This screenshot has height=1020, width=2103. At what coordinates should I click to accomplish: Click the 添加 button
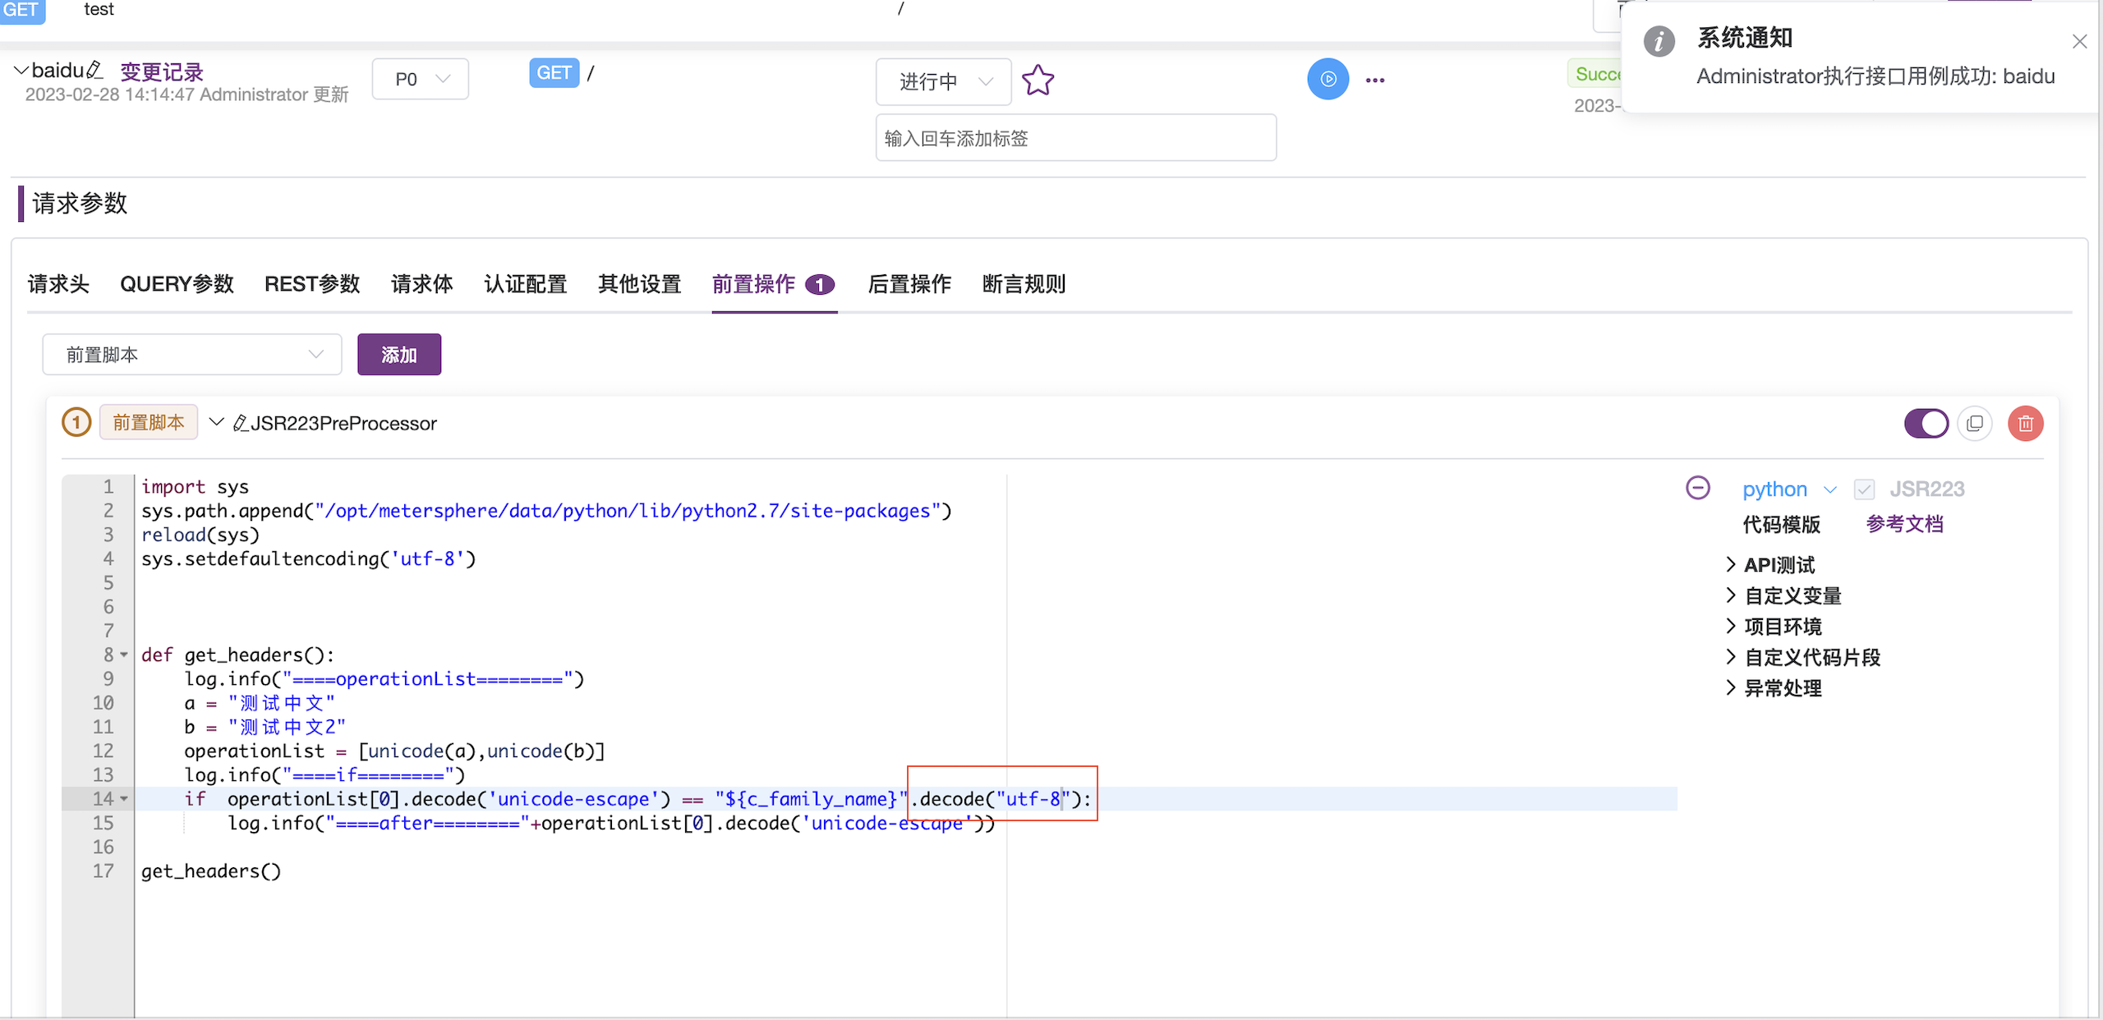coord(398,354)
